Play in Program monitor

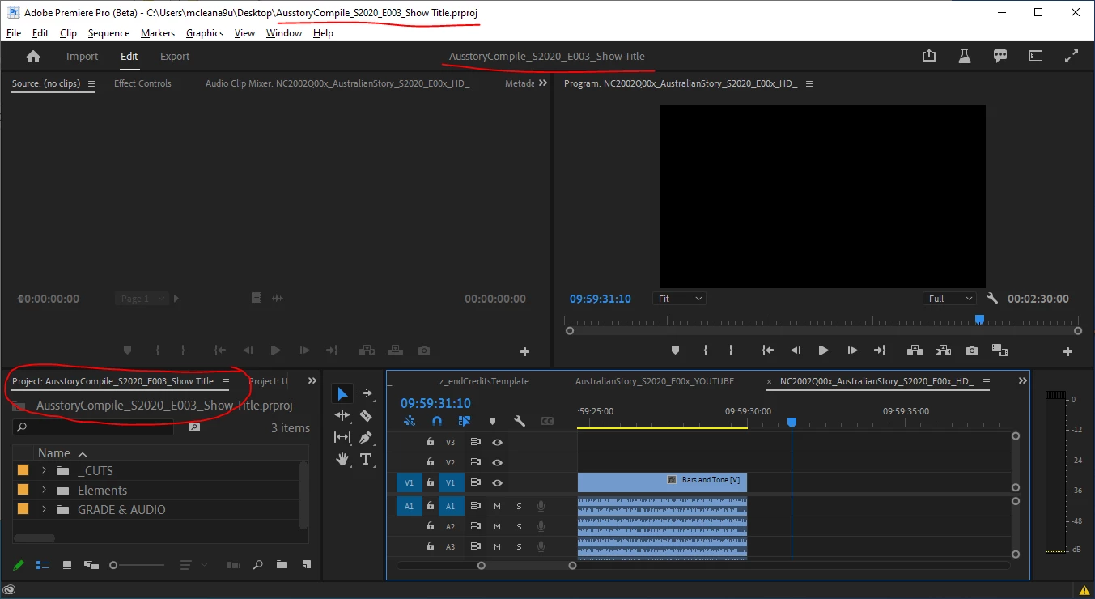coord(823,350)
